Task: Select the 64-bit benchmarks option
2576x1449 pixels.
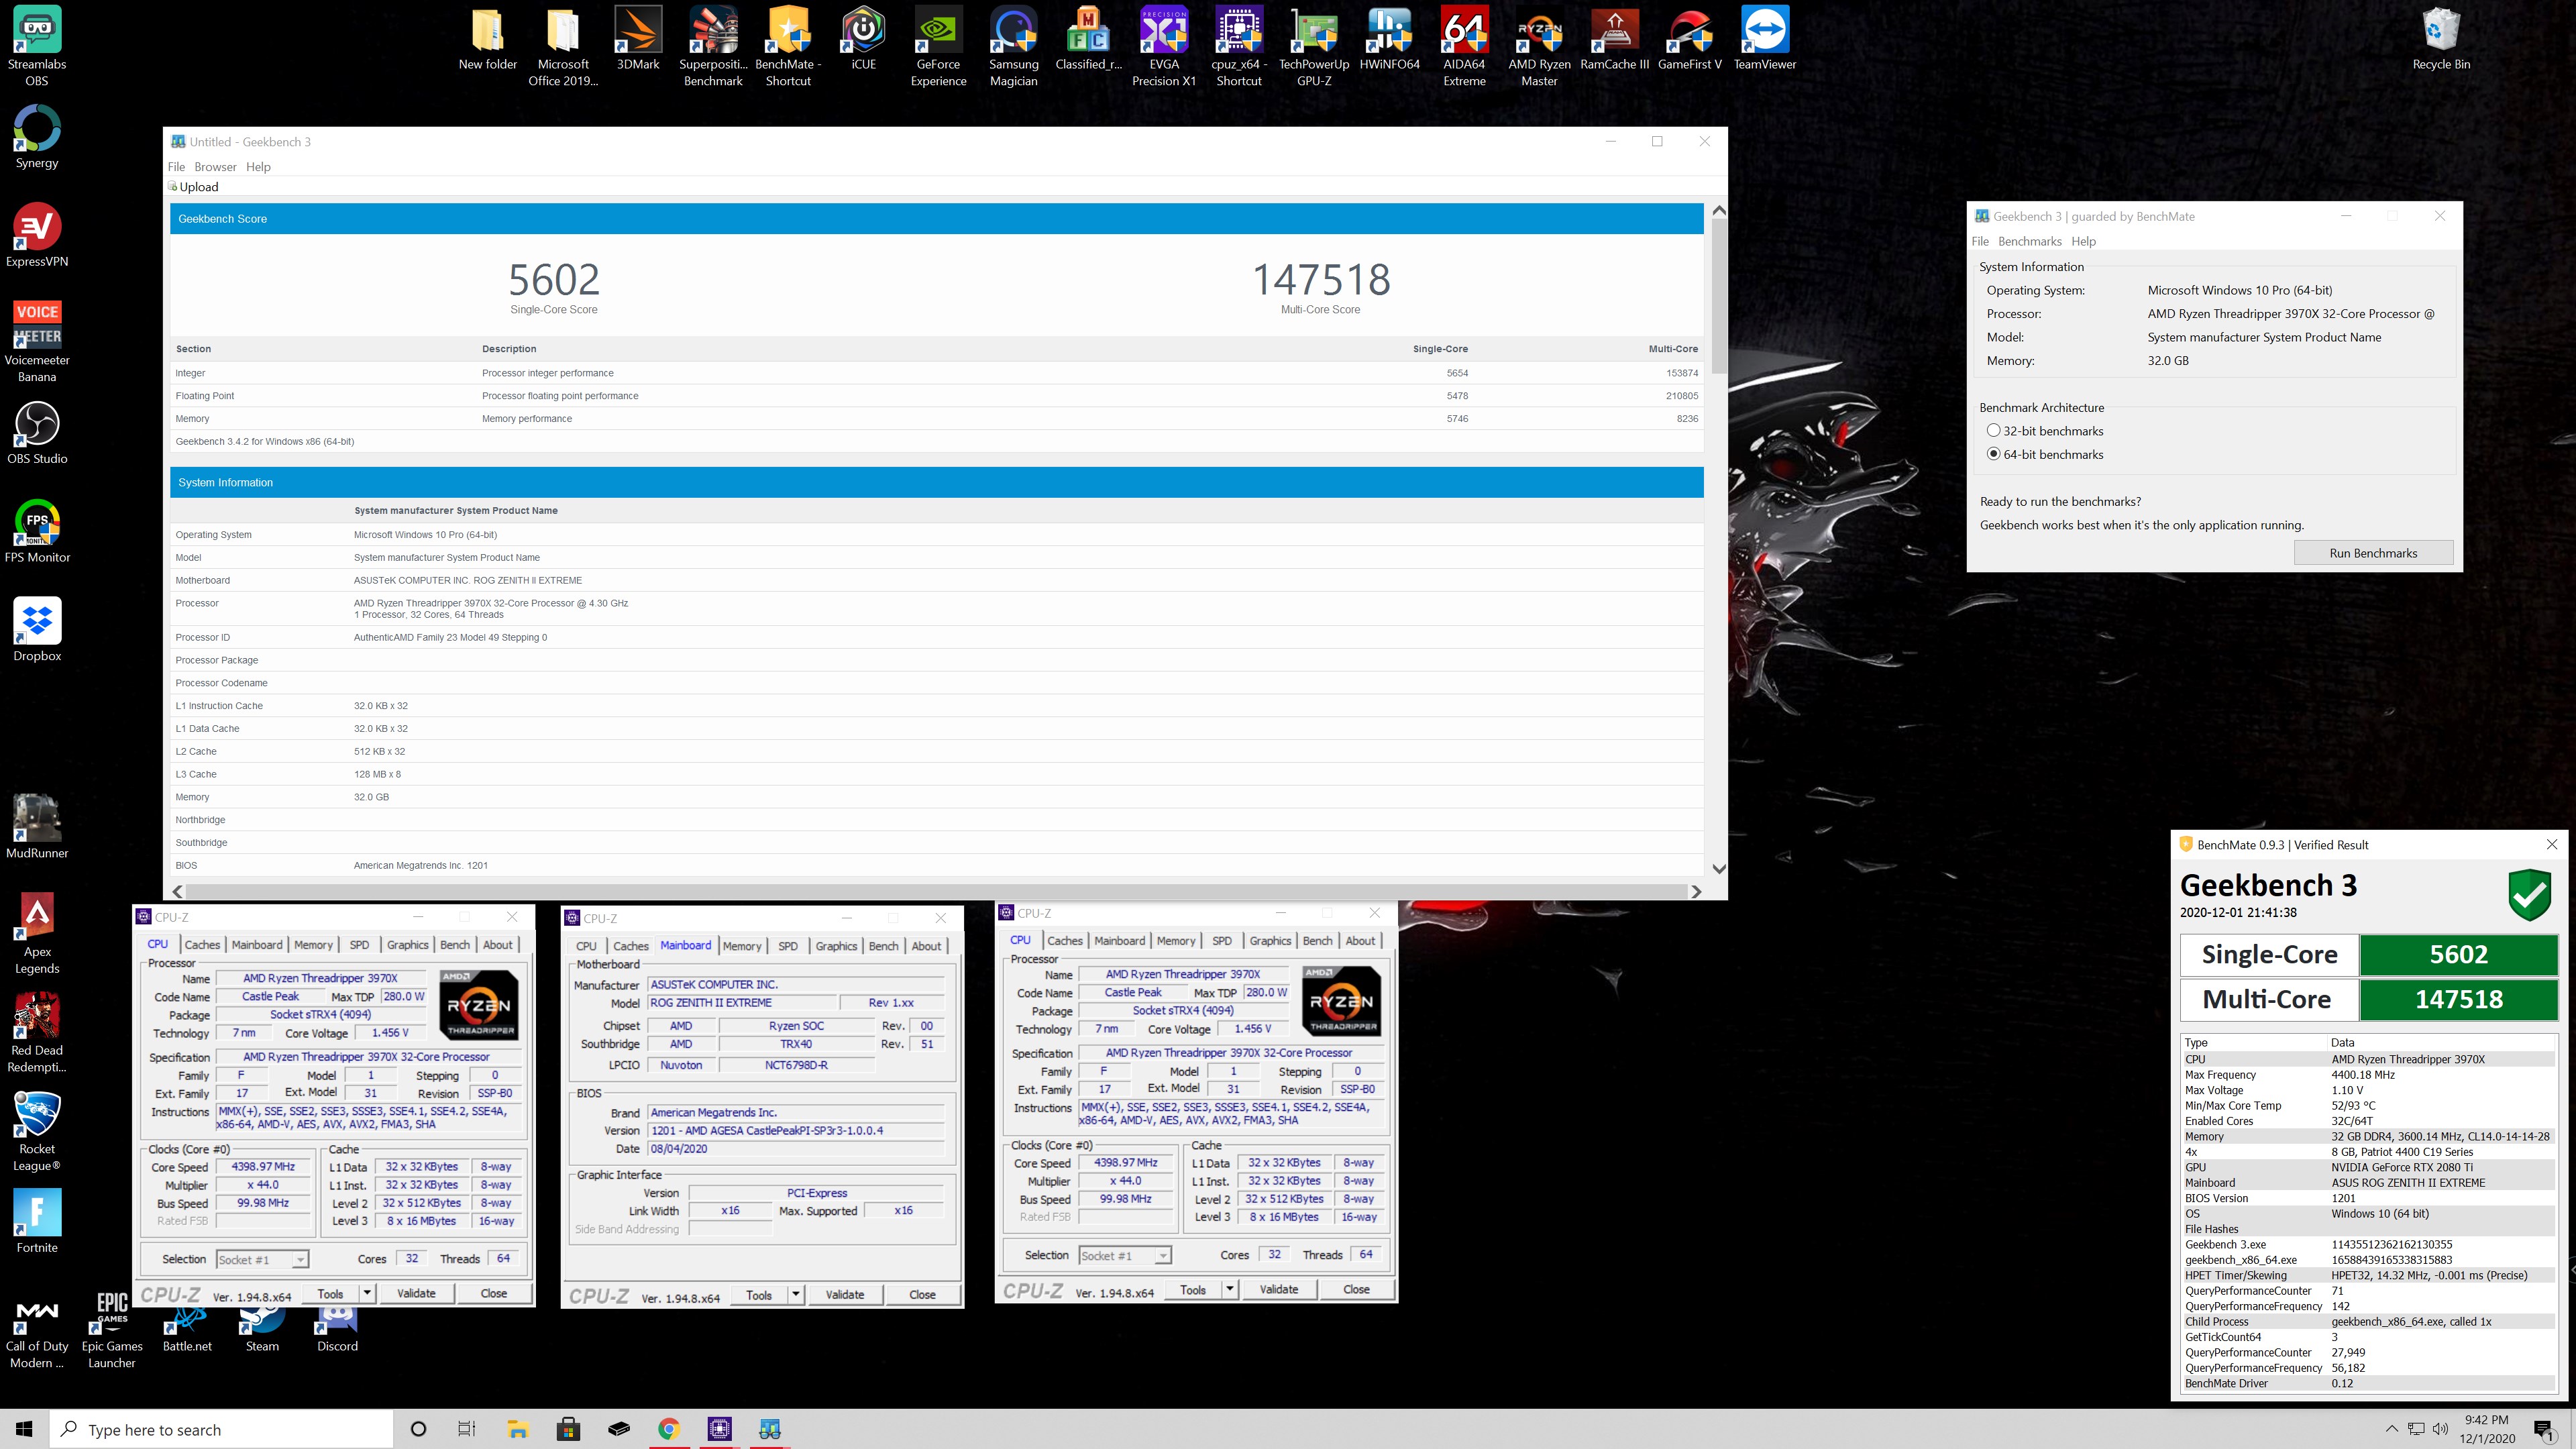Action: click(x=2044, y=454)
